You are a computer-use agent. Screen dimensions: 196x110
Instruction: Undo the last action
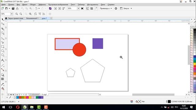pos(36,9)
